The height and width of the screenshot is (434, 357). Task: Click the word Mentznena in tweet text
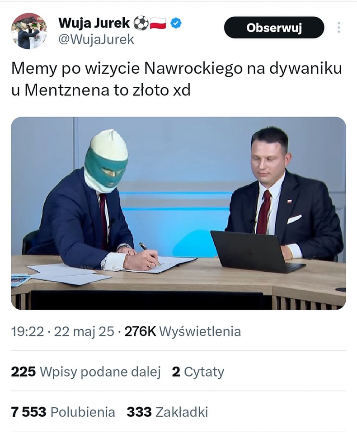[x=67, y=90]
